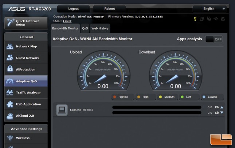Click the USB Application puzzle icon
The image size is (235, 148).
point(10,104)
